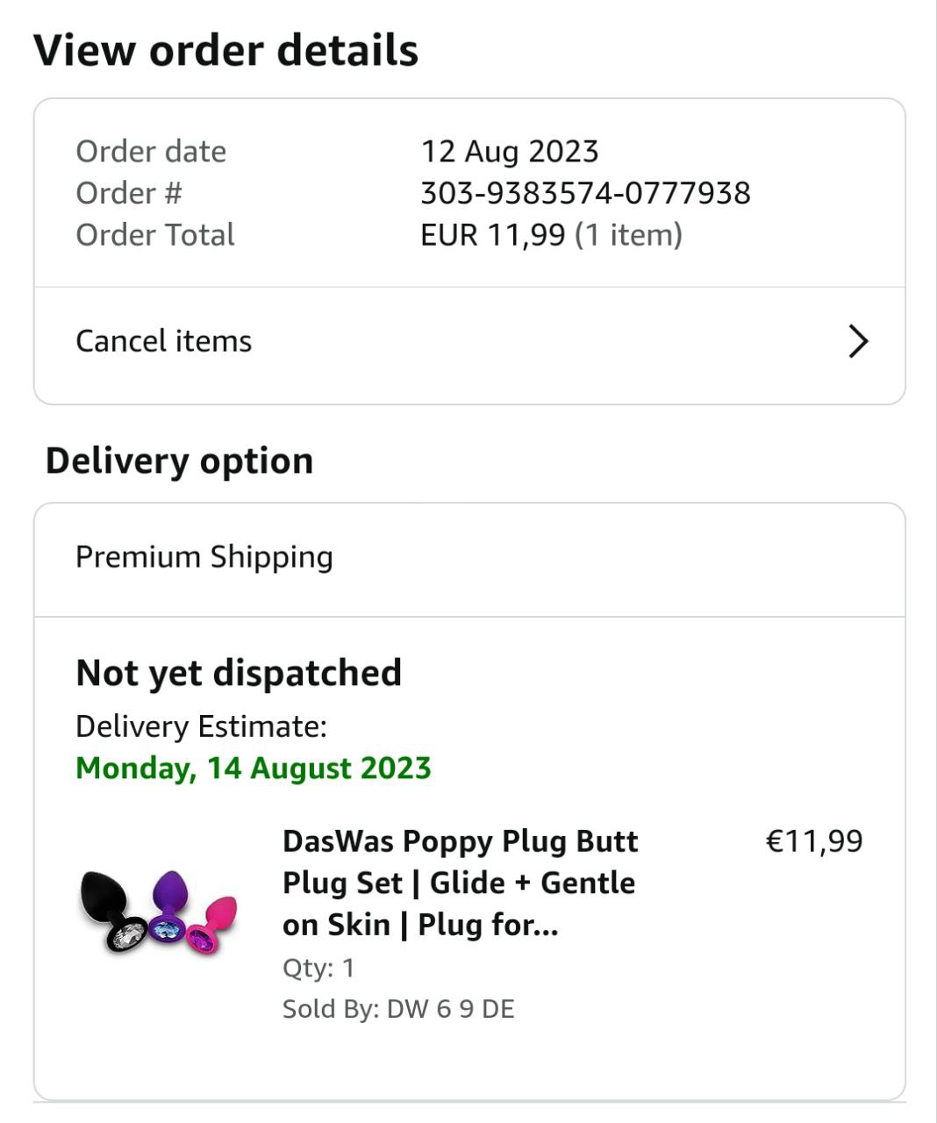Click the (1 item) count text
The width and height of the screenshot is (937, 1123).
628,235
